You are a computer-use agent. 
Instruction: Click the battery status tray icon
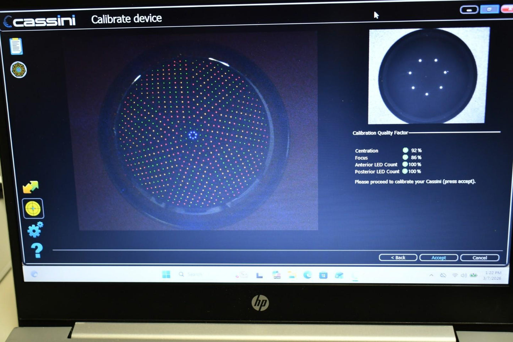coord(473,275)
